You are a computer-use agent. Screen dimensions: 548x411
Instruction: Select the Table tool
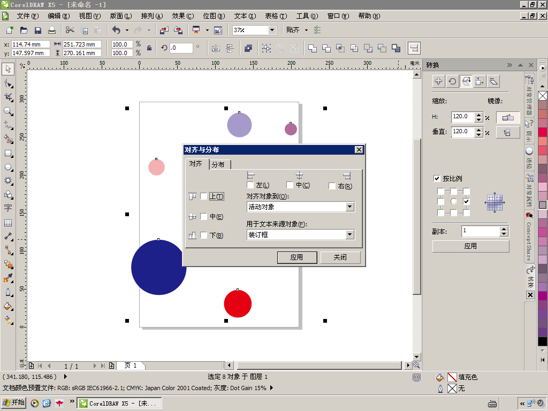(8, 223)
